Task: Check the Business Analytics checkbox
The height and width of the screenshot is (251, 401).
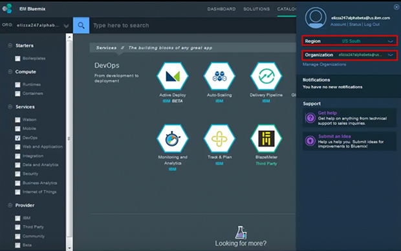Action: 17,183
